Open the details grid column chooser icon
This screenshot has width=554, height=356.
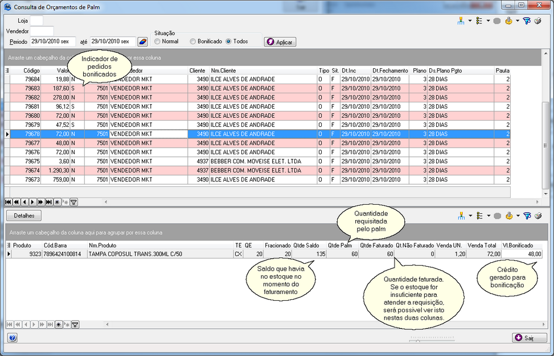pyautogui.click(x=9, y=245)
